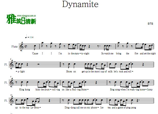
Task: Click the tempo marking 114
Action: coord(31,37)
